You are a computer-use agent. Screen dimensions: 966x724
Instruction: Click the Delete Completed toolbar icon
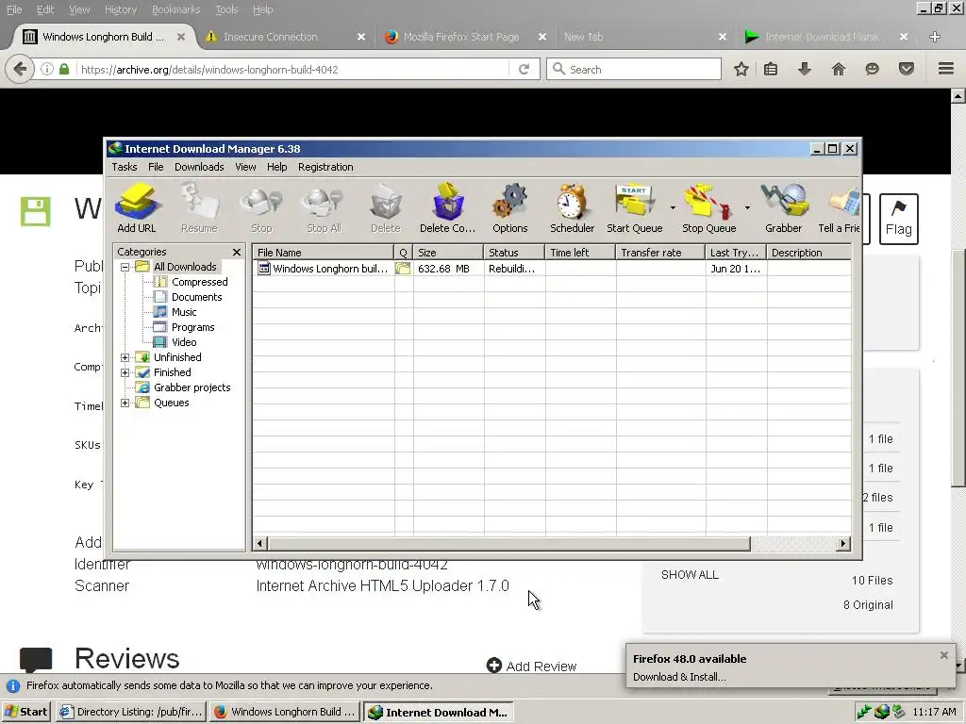448,208
